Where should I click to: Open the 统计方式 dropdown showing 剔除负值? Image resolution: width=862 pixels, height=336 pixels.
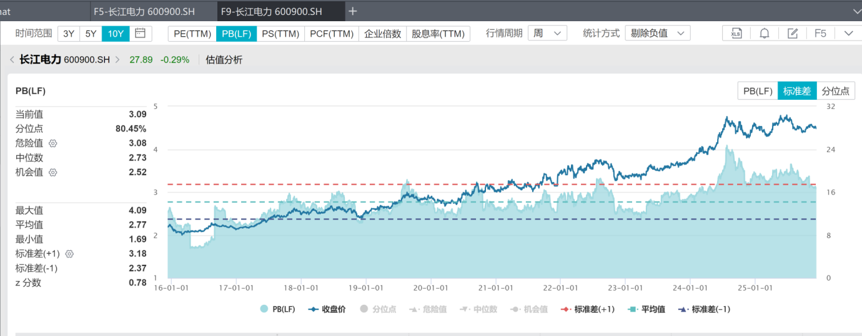[x=657, y=34]
